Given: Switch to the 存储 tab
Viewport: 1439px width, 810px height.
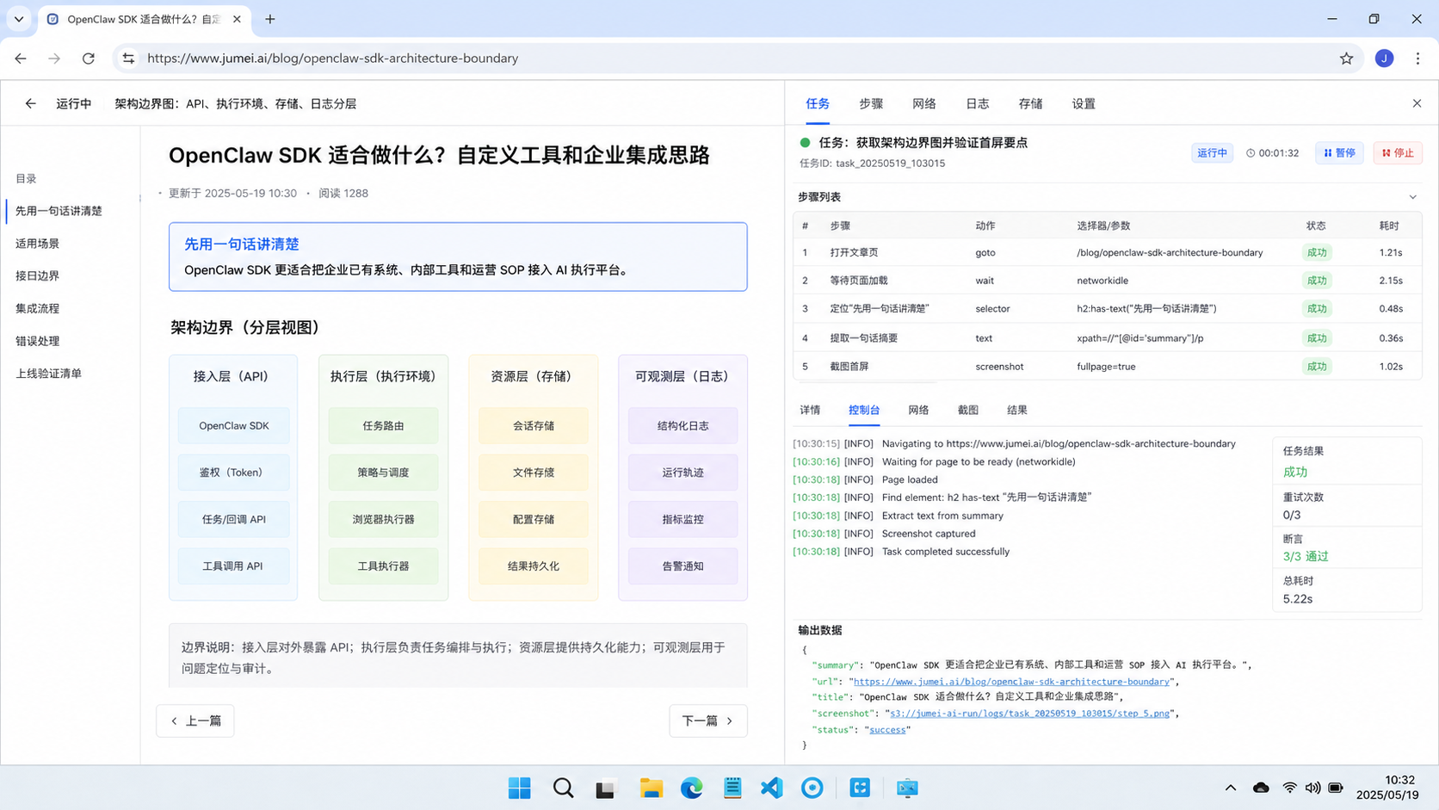Looking at the screenshot, I should [1030, 103].
